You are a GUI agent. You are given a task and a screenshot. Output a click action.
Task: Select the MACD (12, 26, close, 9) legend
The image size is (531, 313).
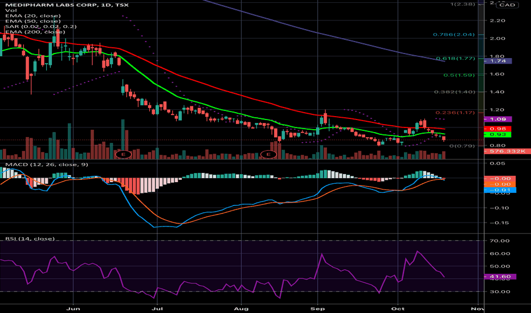(46, 165)
